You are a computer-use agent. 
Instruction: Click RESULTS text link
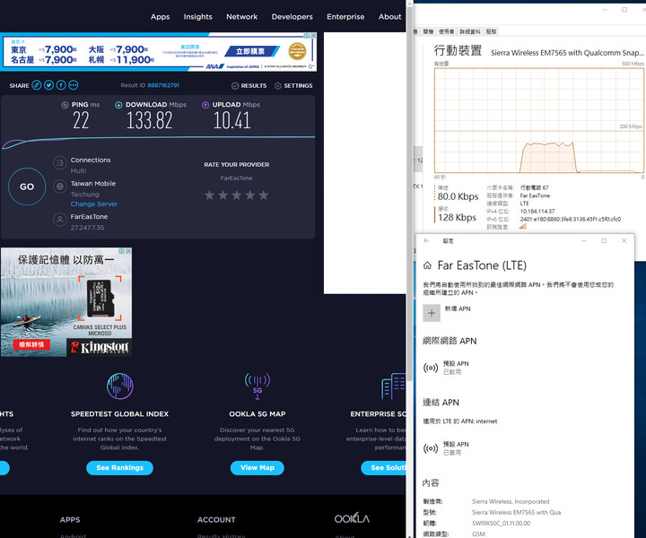254,85
